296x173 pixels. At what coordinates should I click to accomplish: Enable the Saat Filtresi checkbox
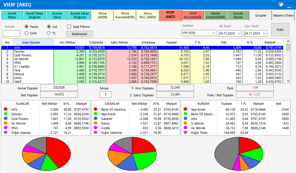[x=69, y=27]
